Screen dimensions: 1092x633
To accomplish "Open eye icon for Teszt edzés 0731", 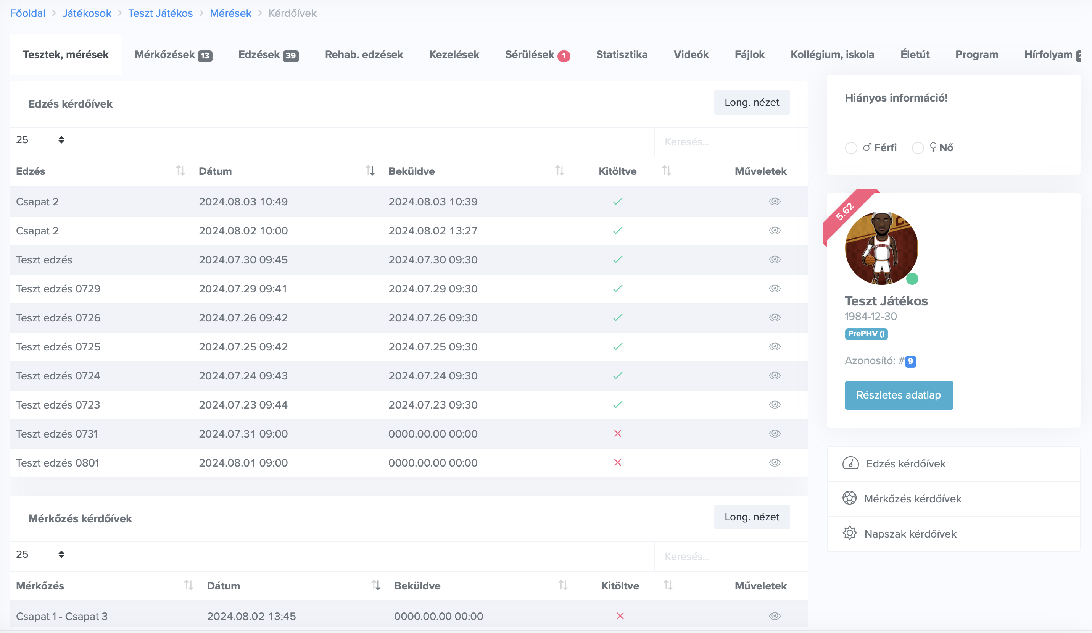I will tap(775, 434).
